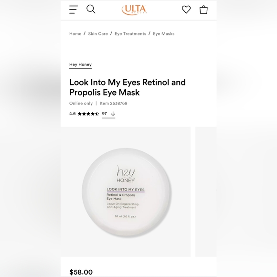This screenshot has width=277, height=277.
Task: Jump to reviews via the down arrow
Action: click(x=113, y=114)
